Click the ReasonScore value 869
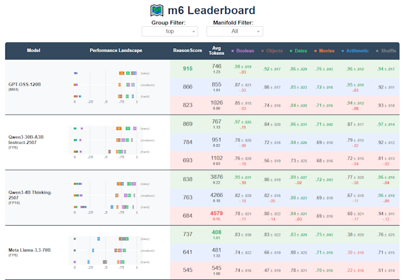The height and width of the screenshot is (280, 403). (x=187, y=124)
